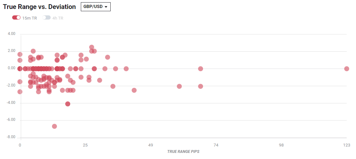Open the GBP/USD currency pair dropdown
The height and width of the screenshot is (159, 356).
tap(96, 7)
